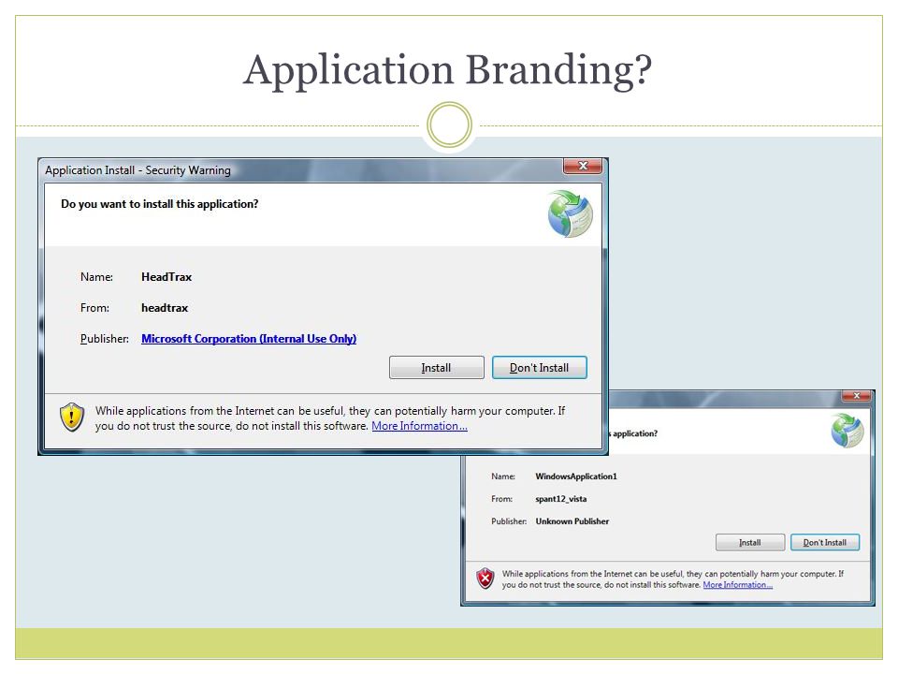The image size is (898, 674).
Task: Click Install in the HeadTrax dialog
Action: (437, 367)
